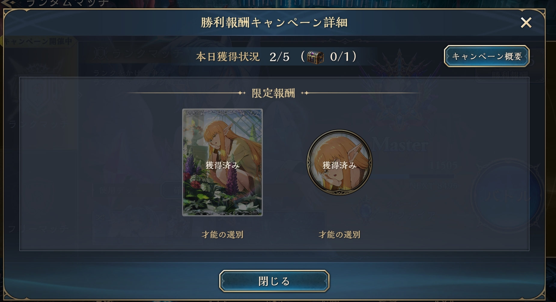Select the dimmed フリーマッチ side entry
Screen dimensions: 556x302
coord(39,229)
